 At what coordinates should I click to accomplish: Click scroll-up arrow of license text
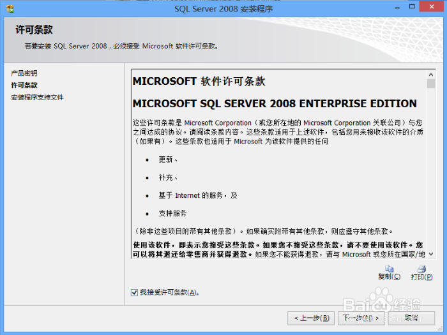[431, 75]
